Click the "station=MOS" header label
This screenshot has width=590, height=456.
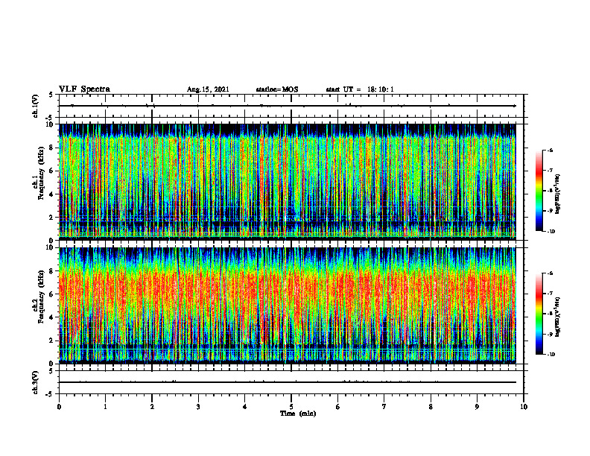coord(277,89)
